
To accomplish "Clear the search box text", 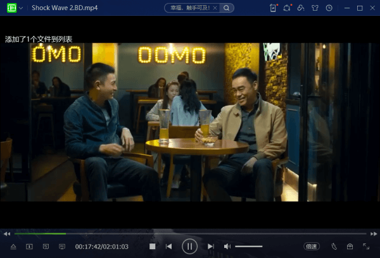I will 215,8.
